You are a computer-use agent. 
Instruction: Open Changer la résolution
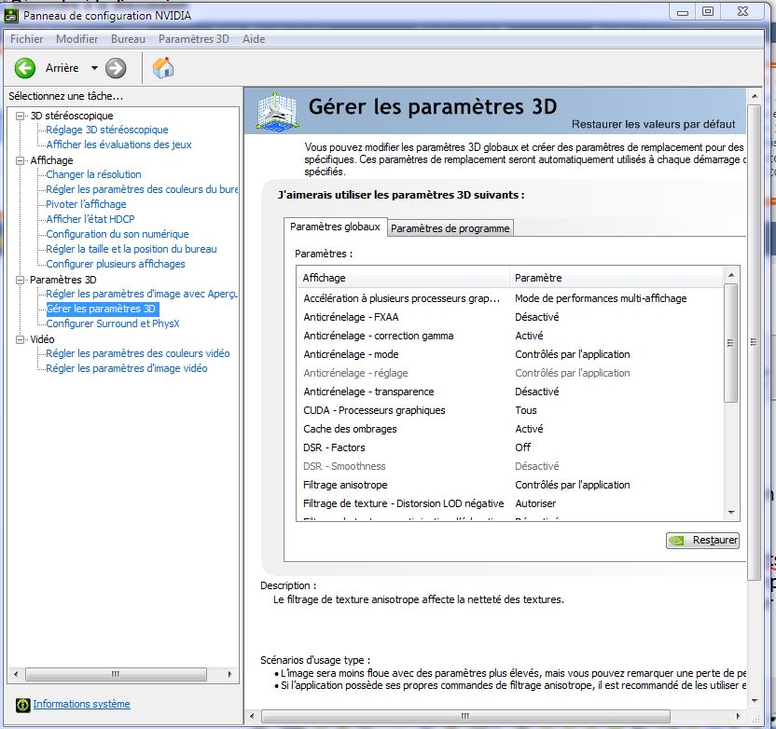[93, 174]
